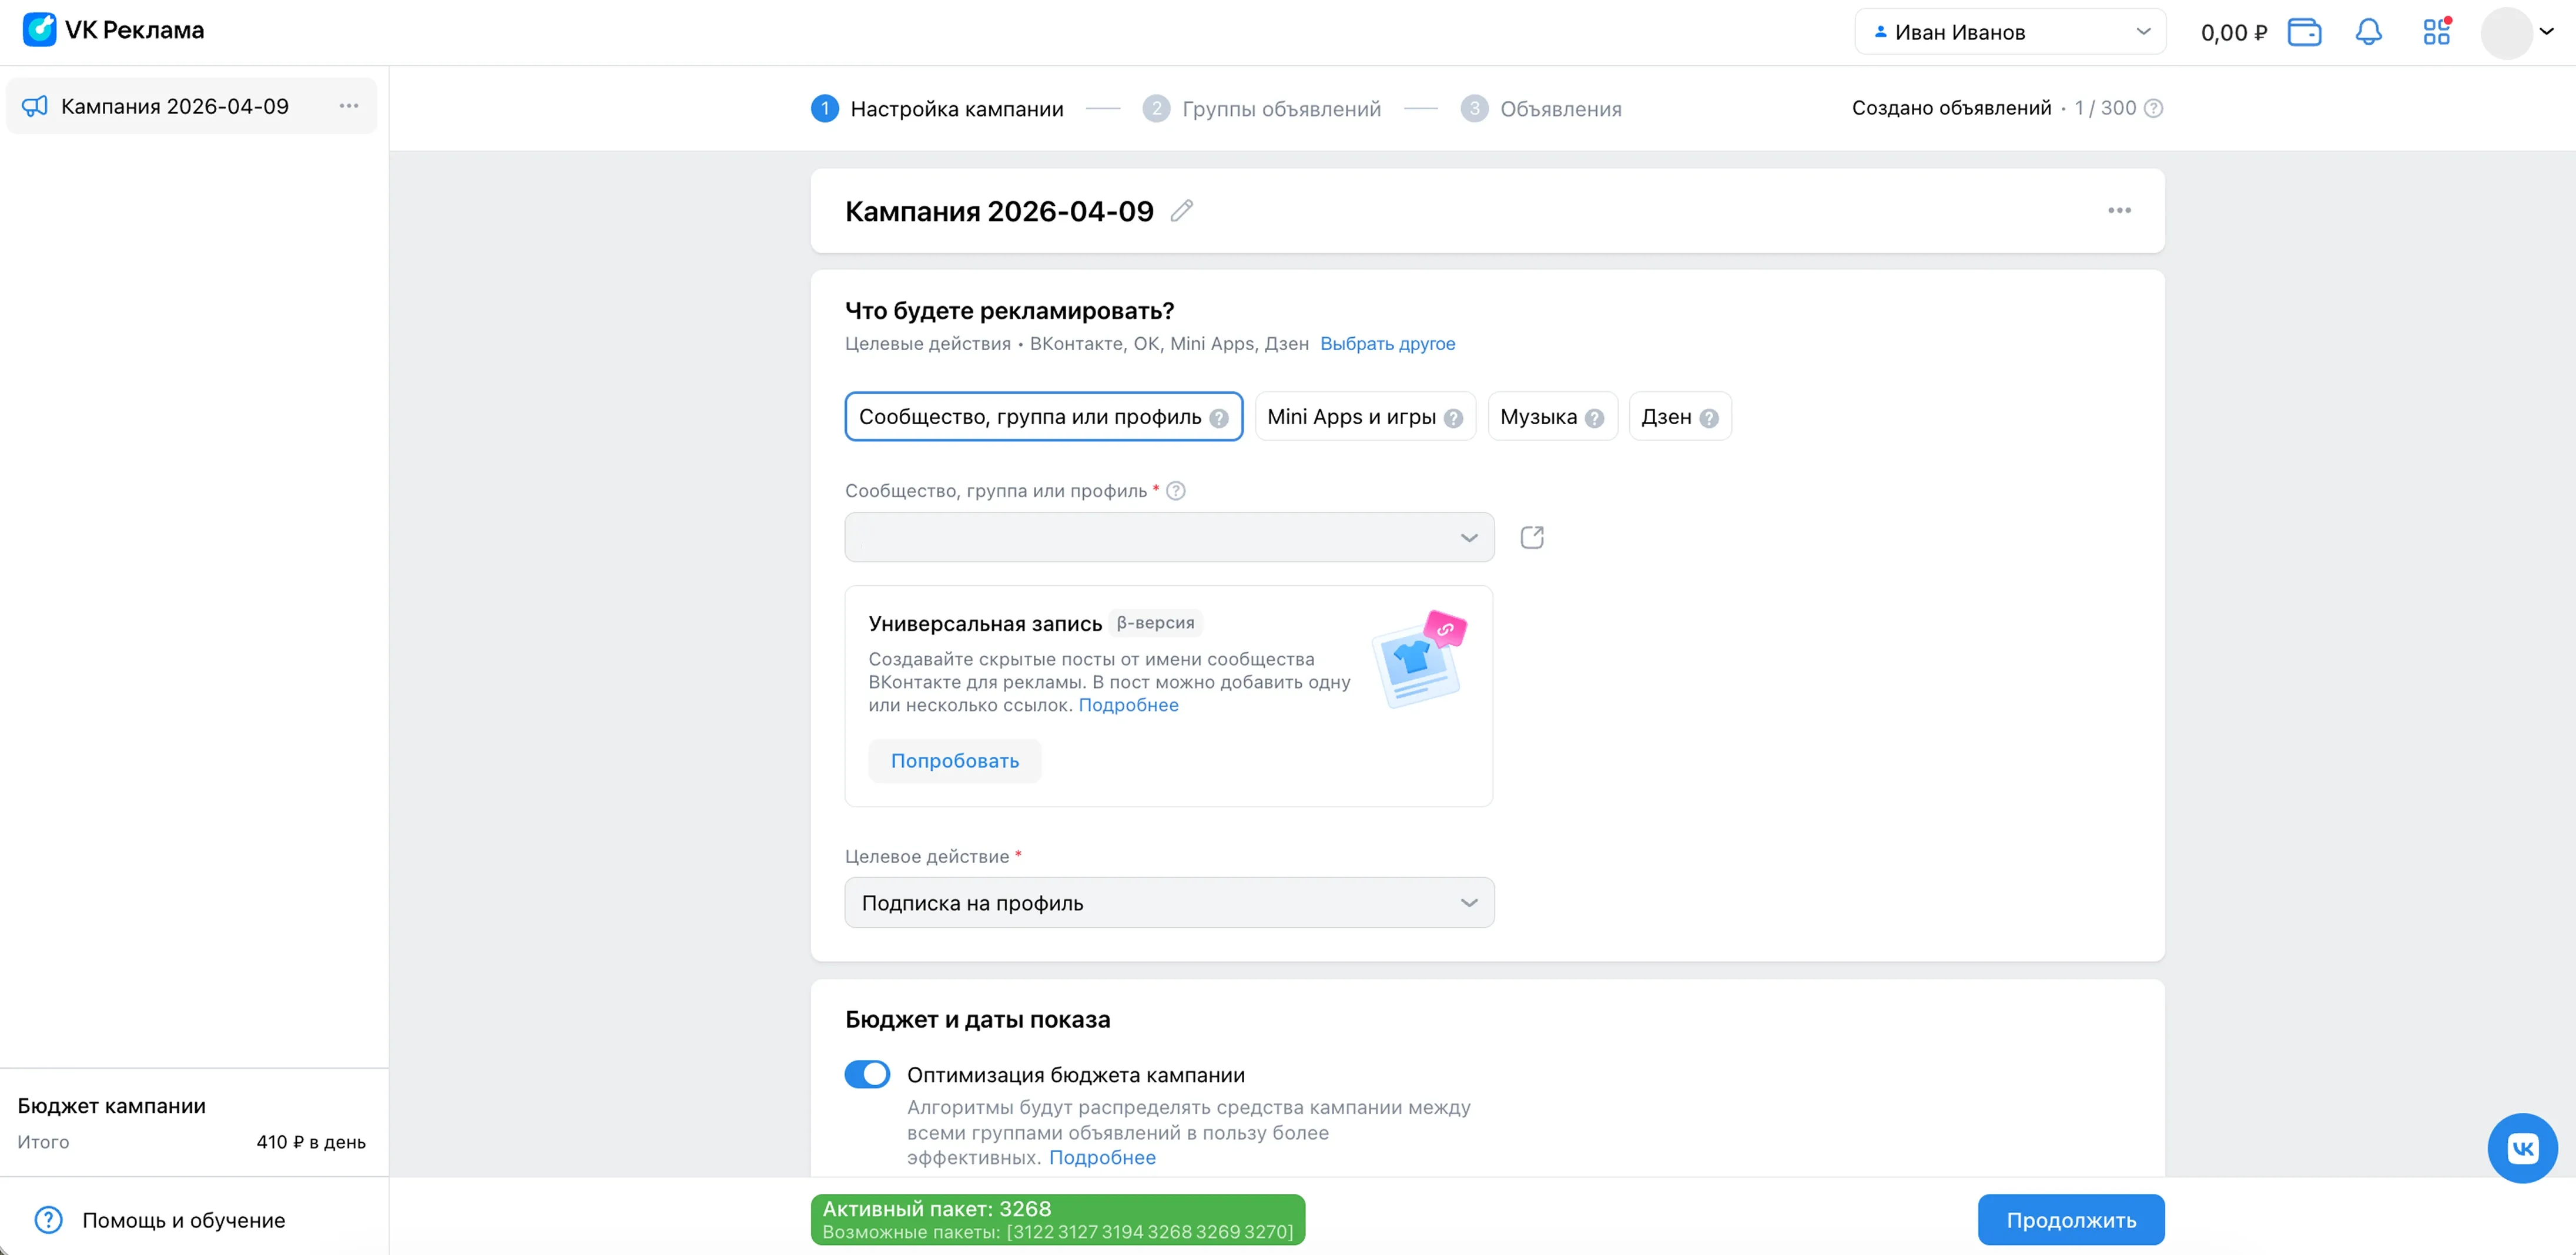
Task: Select Сообщество, группа или профиль option
Action: coord(1043,416)
